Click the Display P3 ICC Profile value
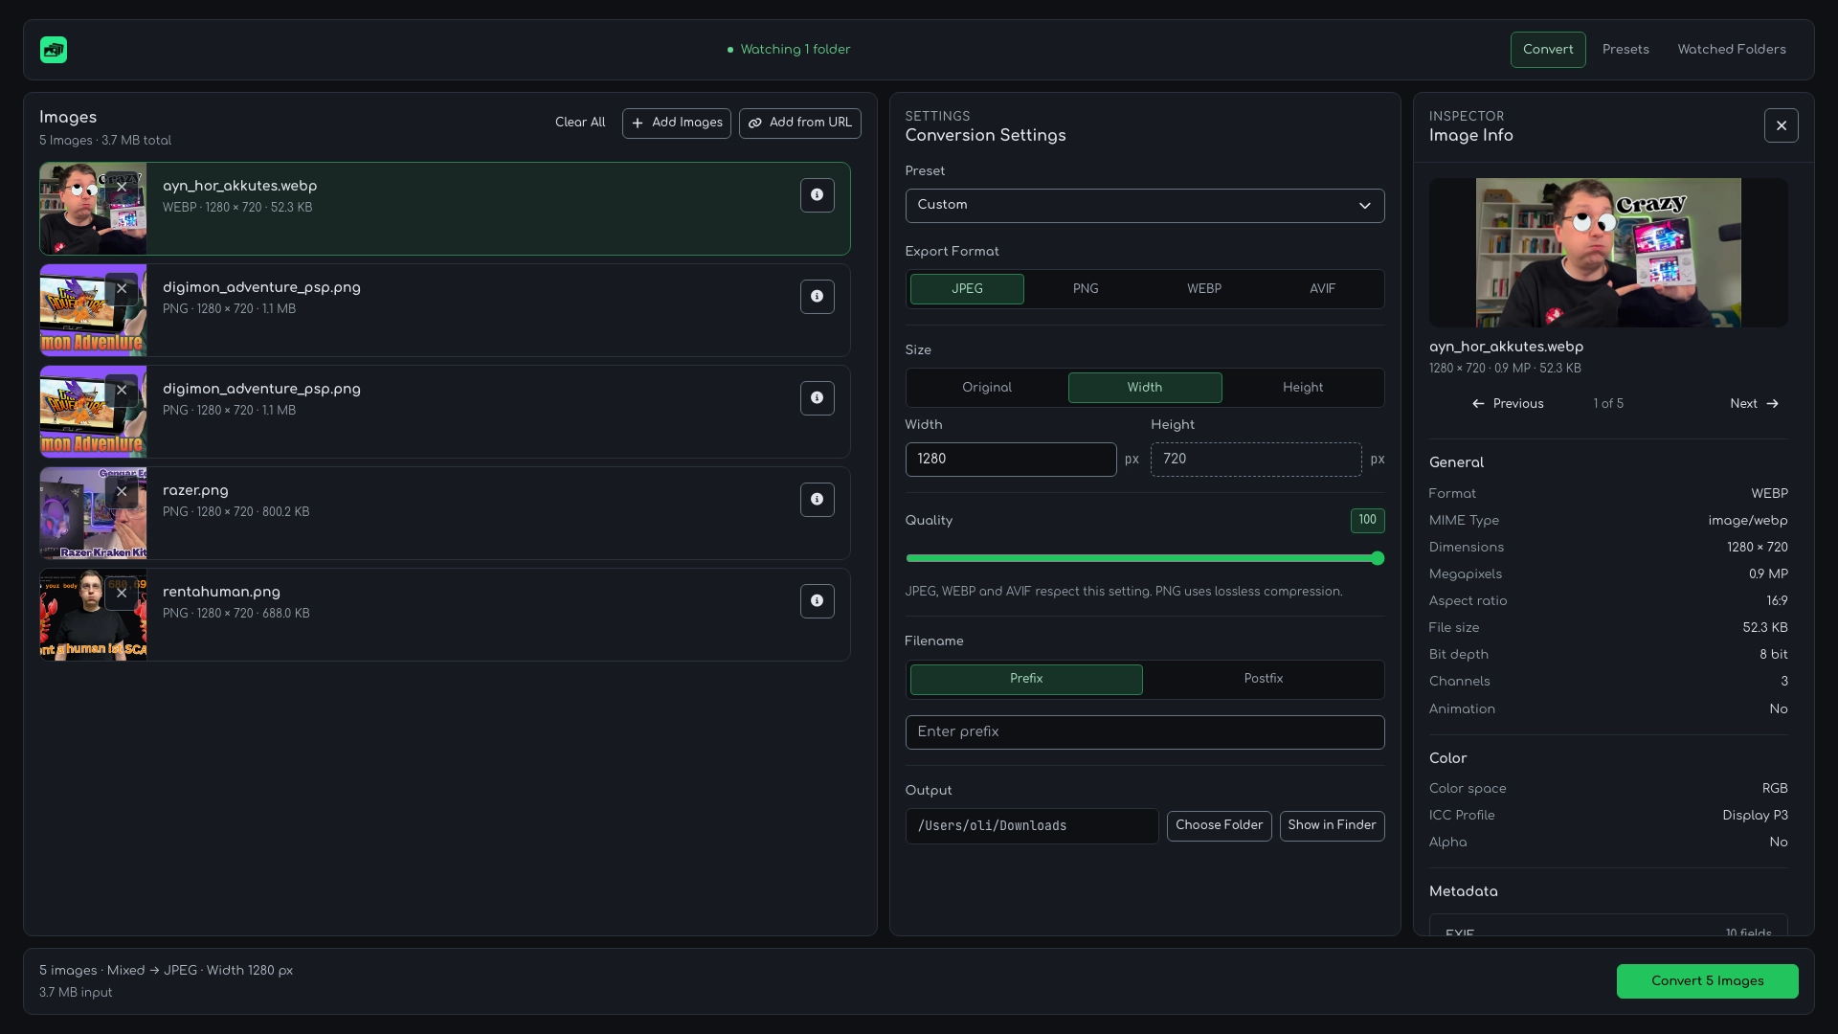This screenshot has height=1034, width=1838. 1755,816
